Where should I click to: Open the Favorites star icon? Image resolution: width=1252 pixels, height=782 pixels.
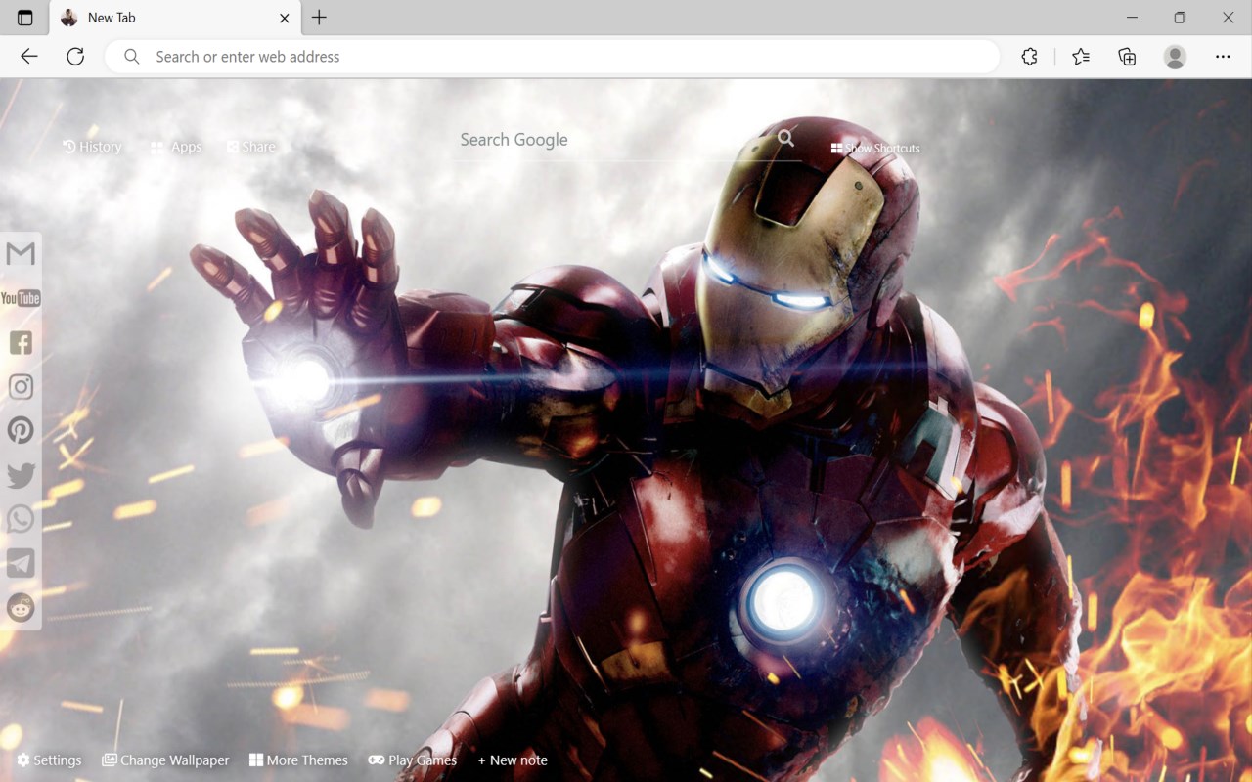coord(1081,57)
